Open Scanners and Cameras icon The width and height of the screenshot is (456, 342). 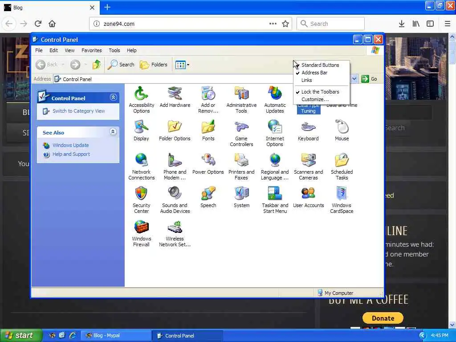tap(308, 167)
